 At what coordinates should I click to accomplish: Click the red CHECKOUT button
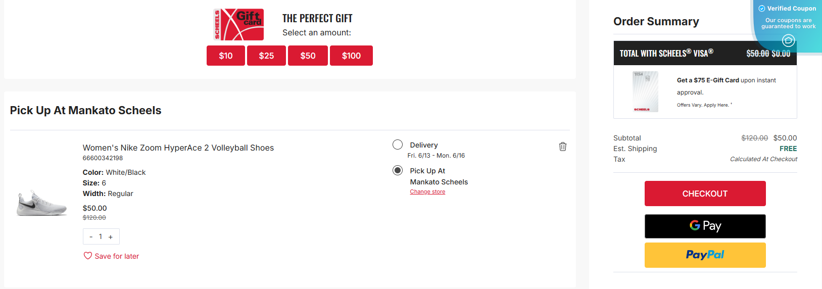click(705, 194)
